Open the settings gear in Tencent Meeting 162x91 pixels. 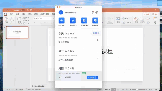point(97,12)
